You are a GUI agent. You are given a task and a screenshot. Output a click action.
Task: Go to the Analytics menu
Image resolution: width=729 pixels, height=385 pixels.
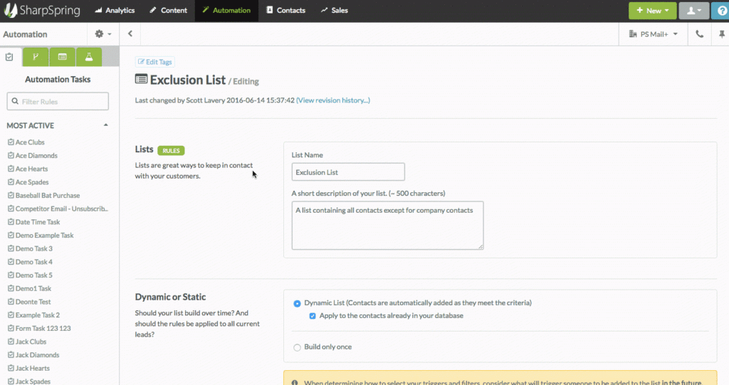tap(114, 11)
